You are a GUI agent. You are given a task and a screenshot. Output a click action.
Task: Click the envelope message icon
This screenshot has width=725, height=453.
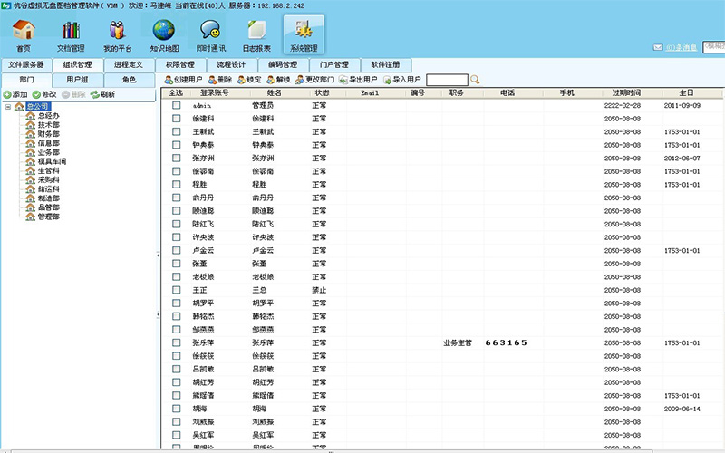click(x=658, y=47)
